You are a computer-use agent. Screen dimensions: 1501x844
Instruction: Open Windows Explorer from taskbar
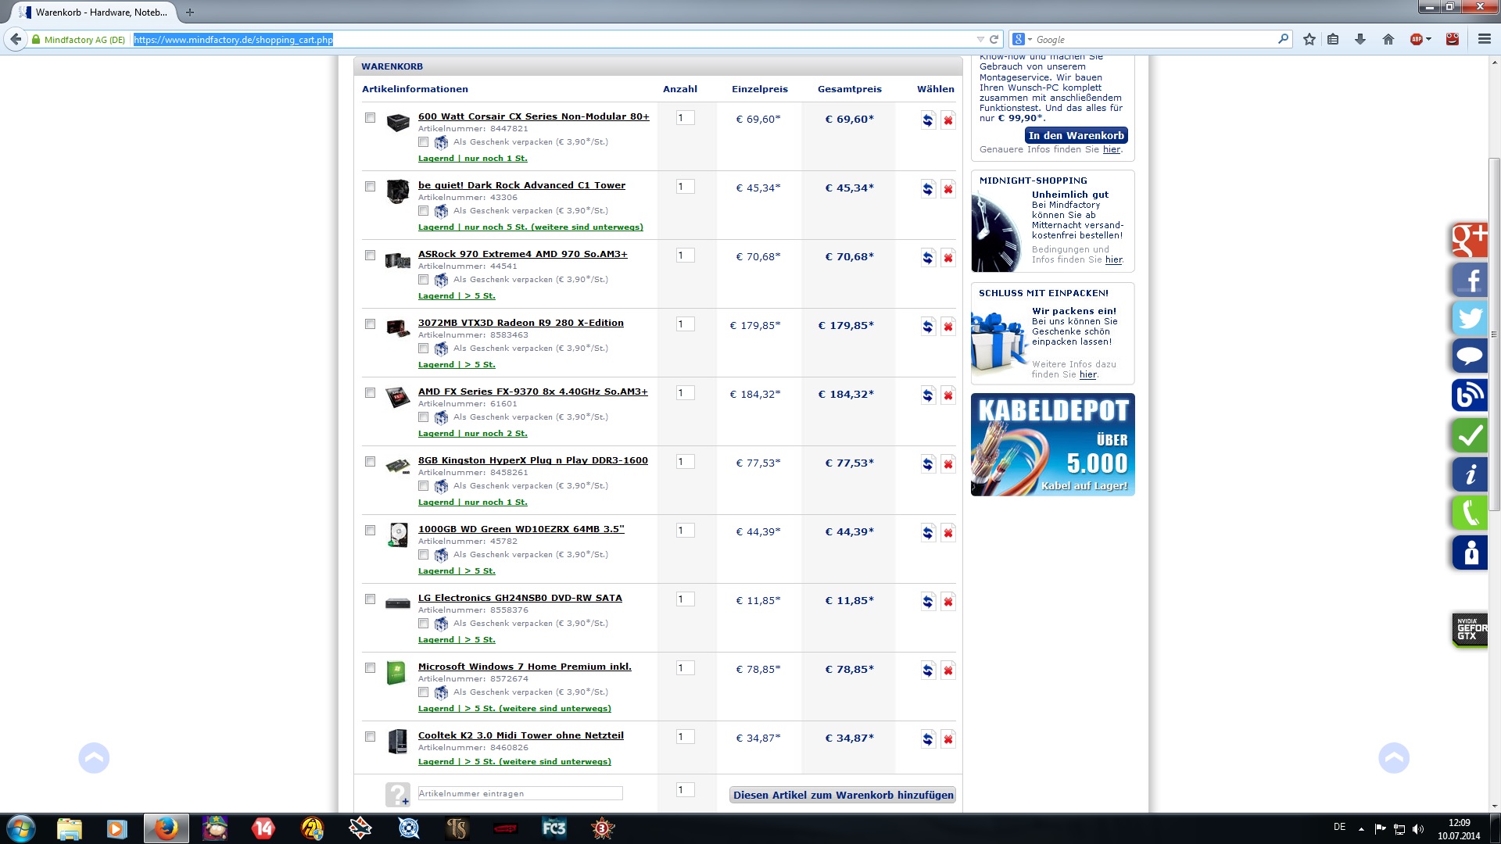pyautogui.click(x=69, y=828)
